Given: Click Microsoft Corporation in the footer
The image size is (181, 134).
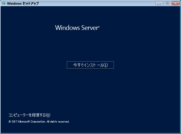Looking at the screenshot, I should pos(32,121).
